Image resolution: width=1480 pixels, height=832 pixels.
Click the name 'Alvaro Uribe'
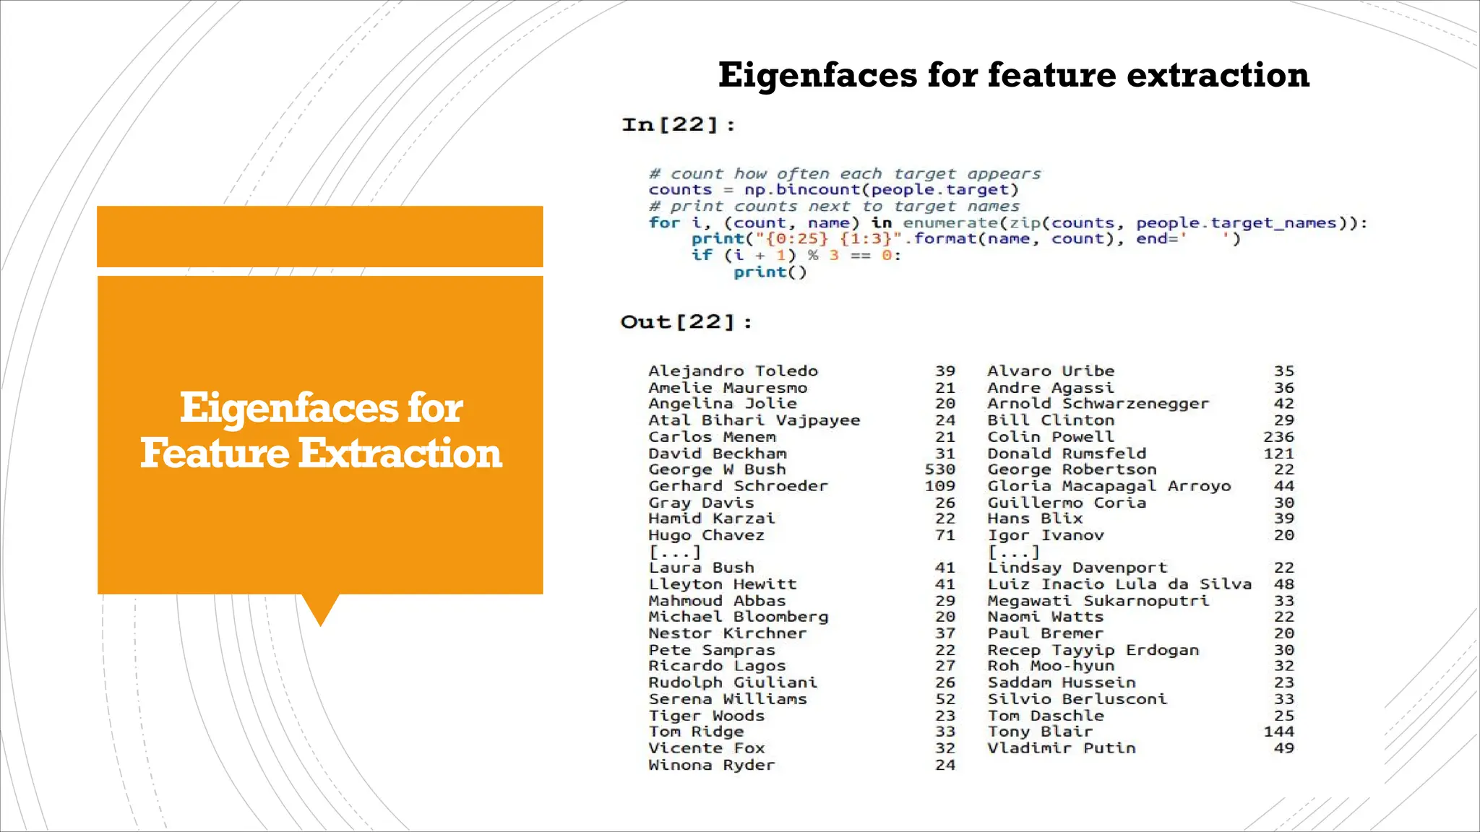click(x=1051, y=371)
